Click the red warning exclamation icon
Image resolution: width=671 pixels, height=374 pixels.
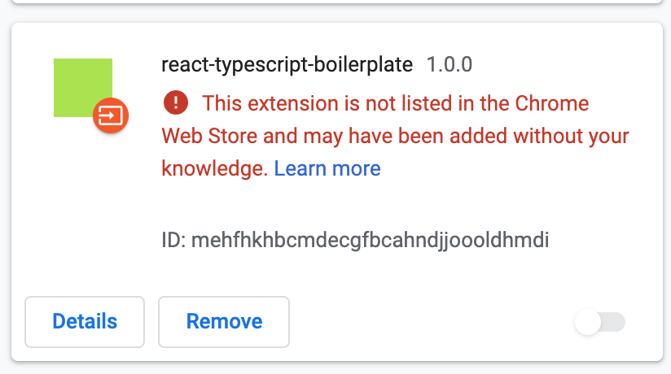(x=175, y=103)
